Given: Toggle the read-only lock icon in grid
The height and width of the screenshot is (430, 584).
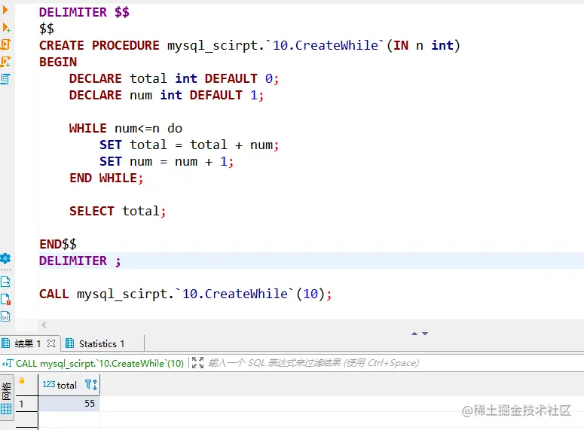Looking at the screenshot, I should tap(22, 380).
